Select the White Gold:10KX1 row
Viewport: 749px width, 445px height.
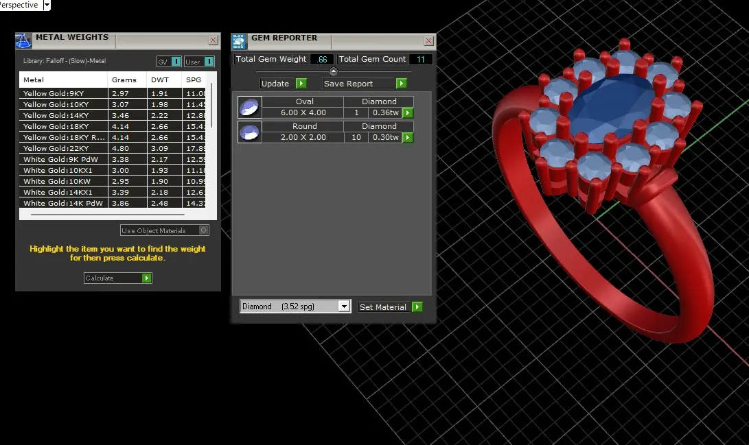tap(113, 170)
